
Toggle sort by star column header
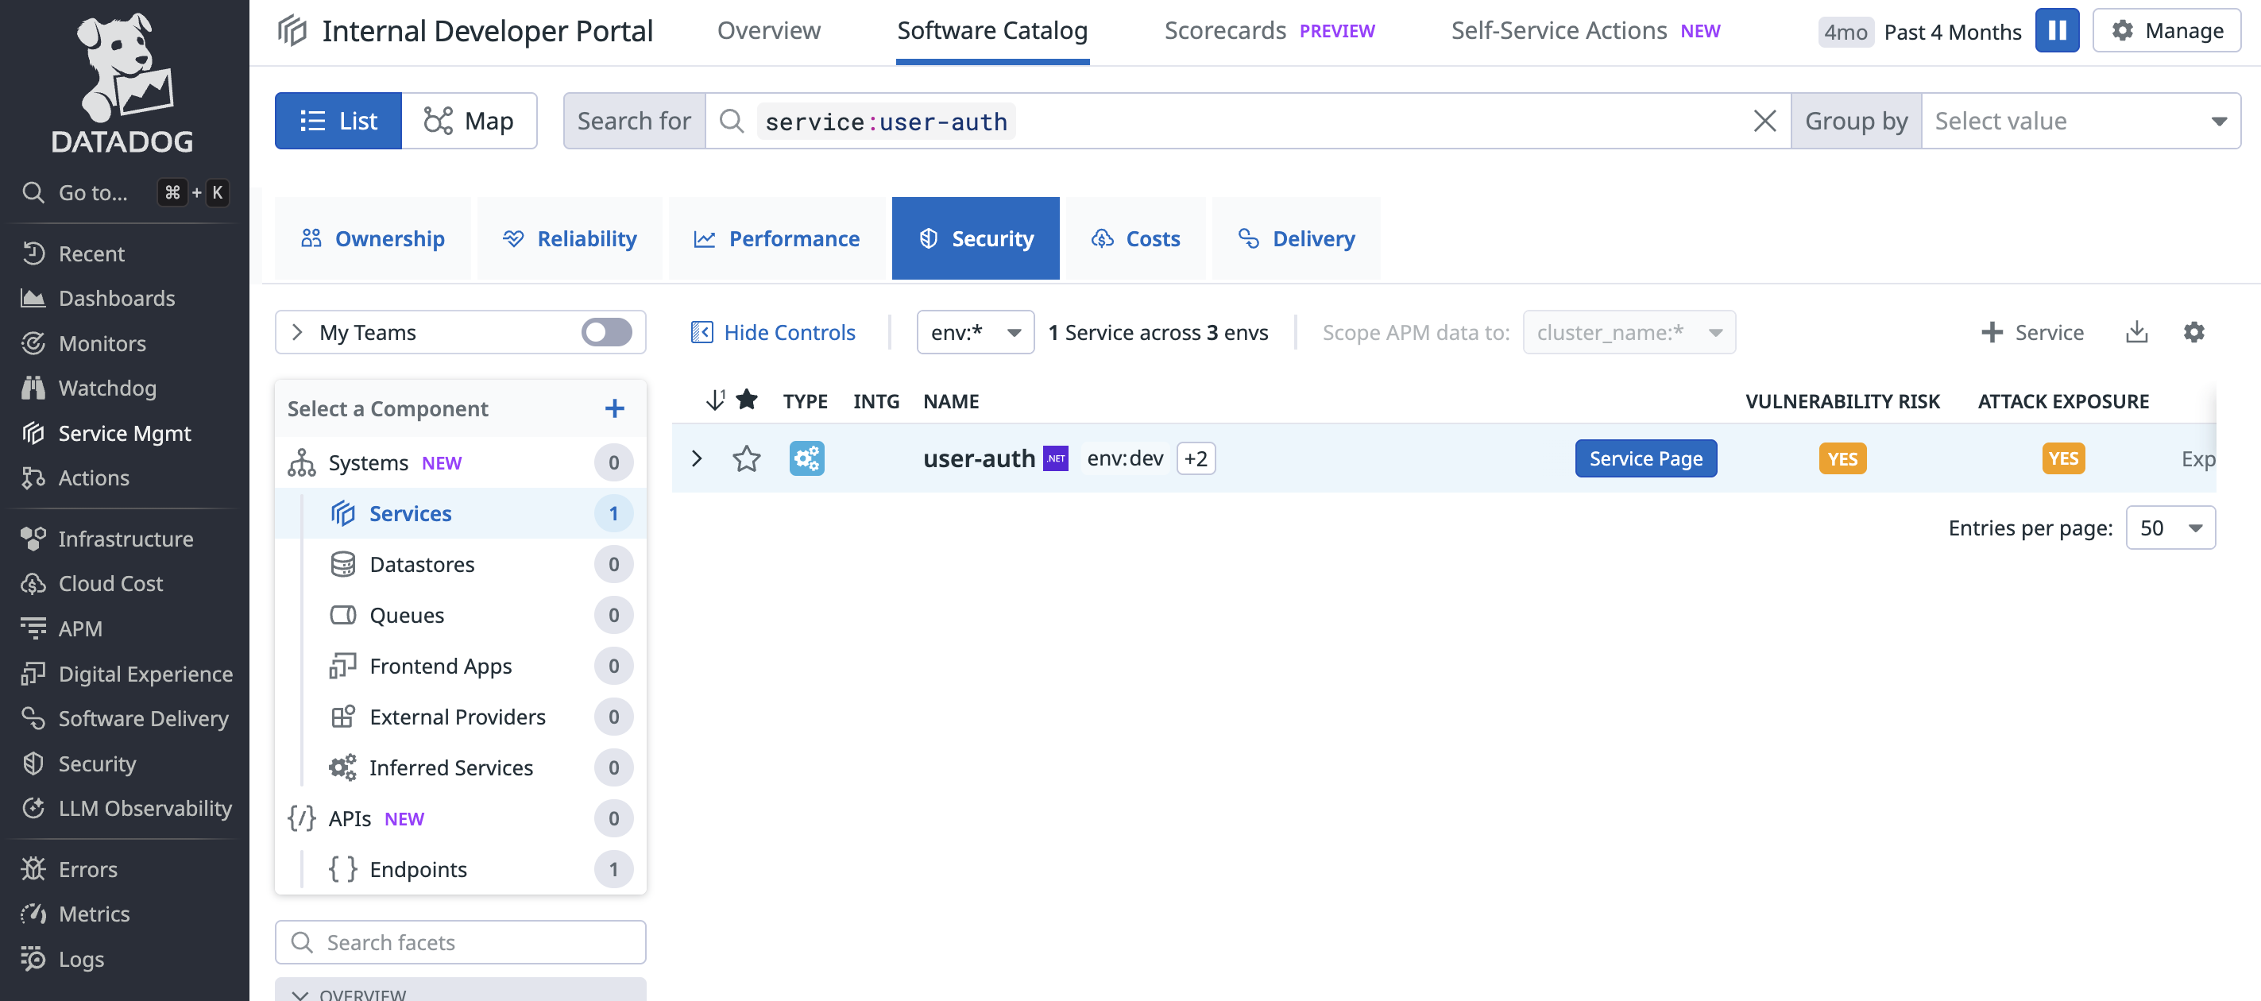click(747, 400)
